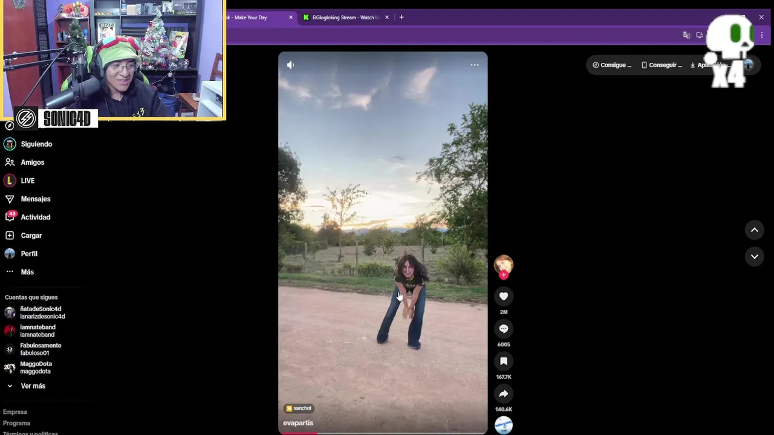Click the browser install app icon
The width and height of the screenshot is (774, 435).
700,35
